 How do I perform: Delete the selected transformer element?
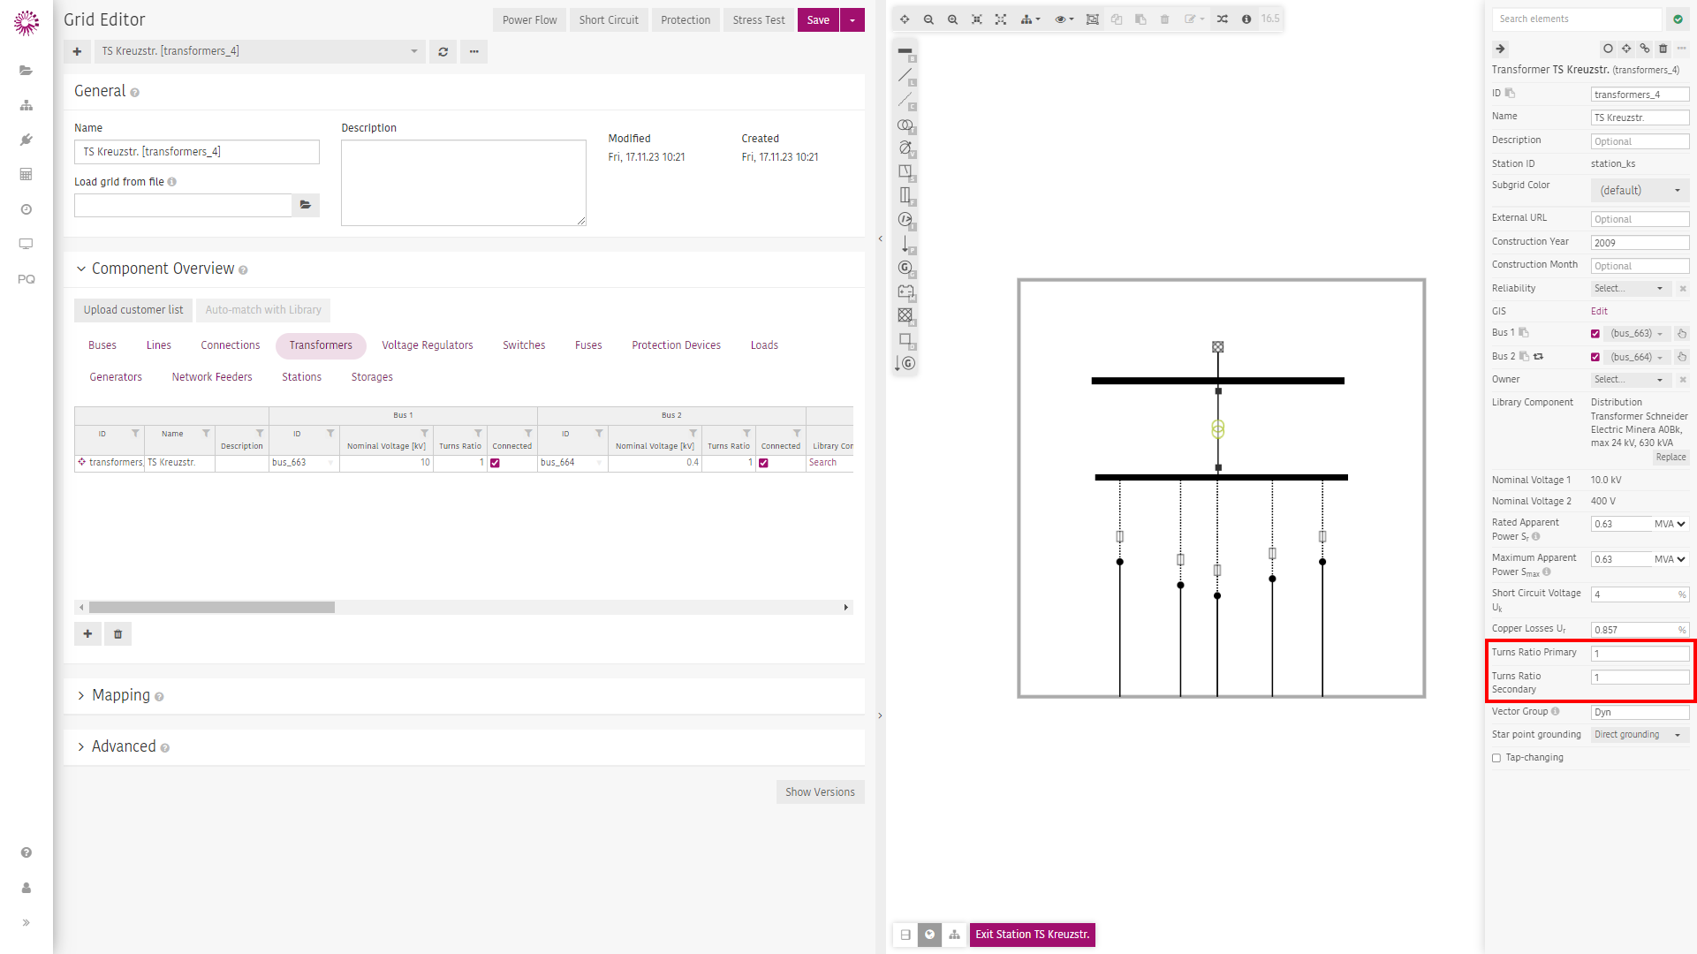pos(1663,49)
